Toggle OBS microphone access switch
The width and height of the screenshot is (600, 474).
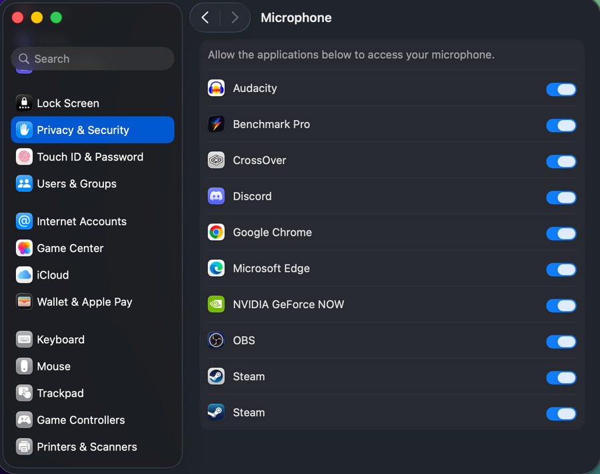point(561,341)
